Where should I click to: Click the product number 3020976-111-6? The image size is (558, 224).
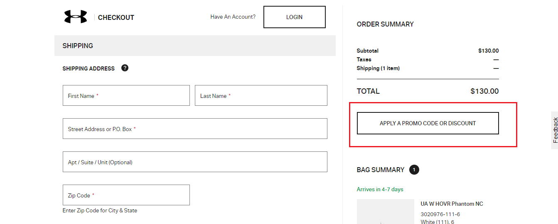tap(440, 214)
